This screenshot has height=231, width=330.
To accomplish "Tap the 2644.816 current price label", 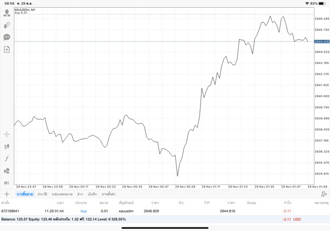I will point(322,41).
